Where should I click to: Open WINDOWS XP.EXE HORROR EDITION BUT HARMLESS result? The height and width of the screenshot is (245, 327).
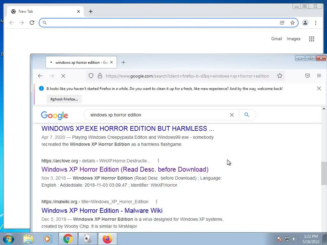pos(128,128)
